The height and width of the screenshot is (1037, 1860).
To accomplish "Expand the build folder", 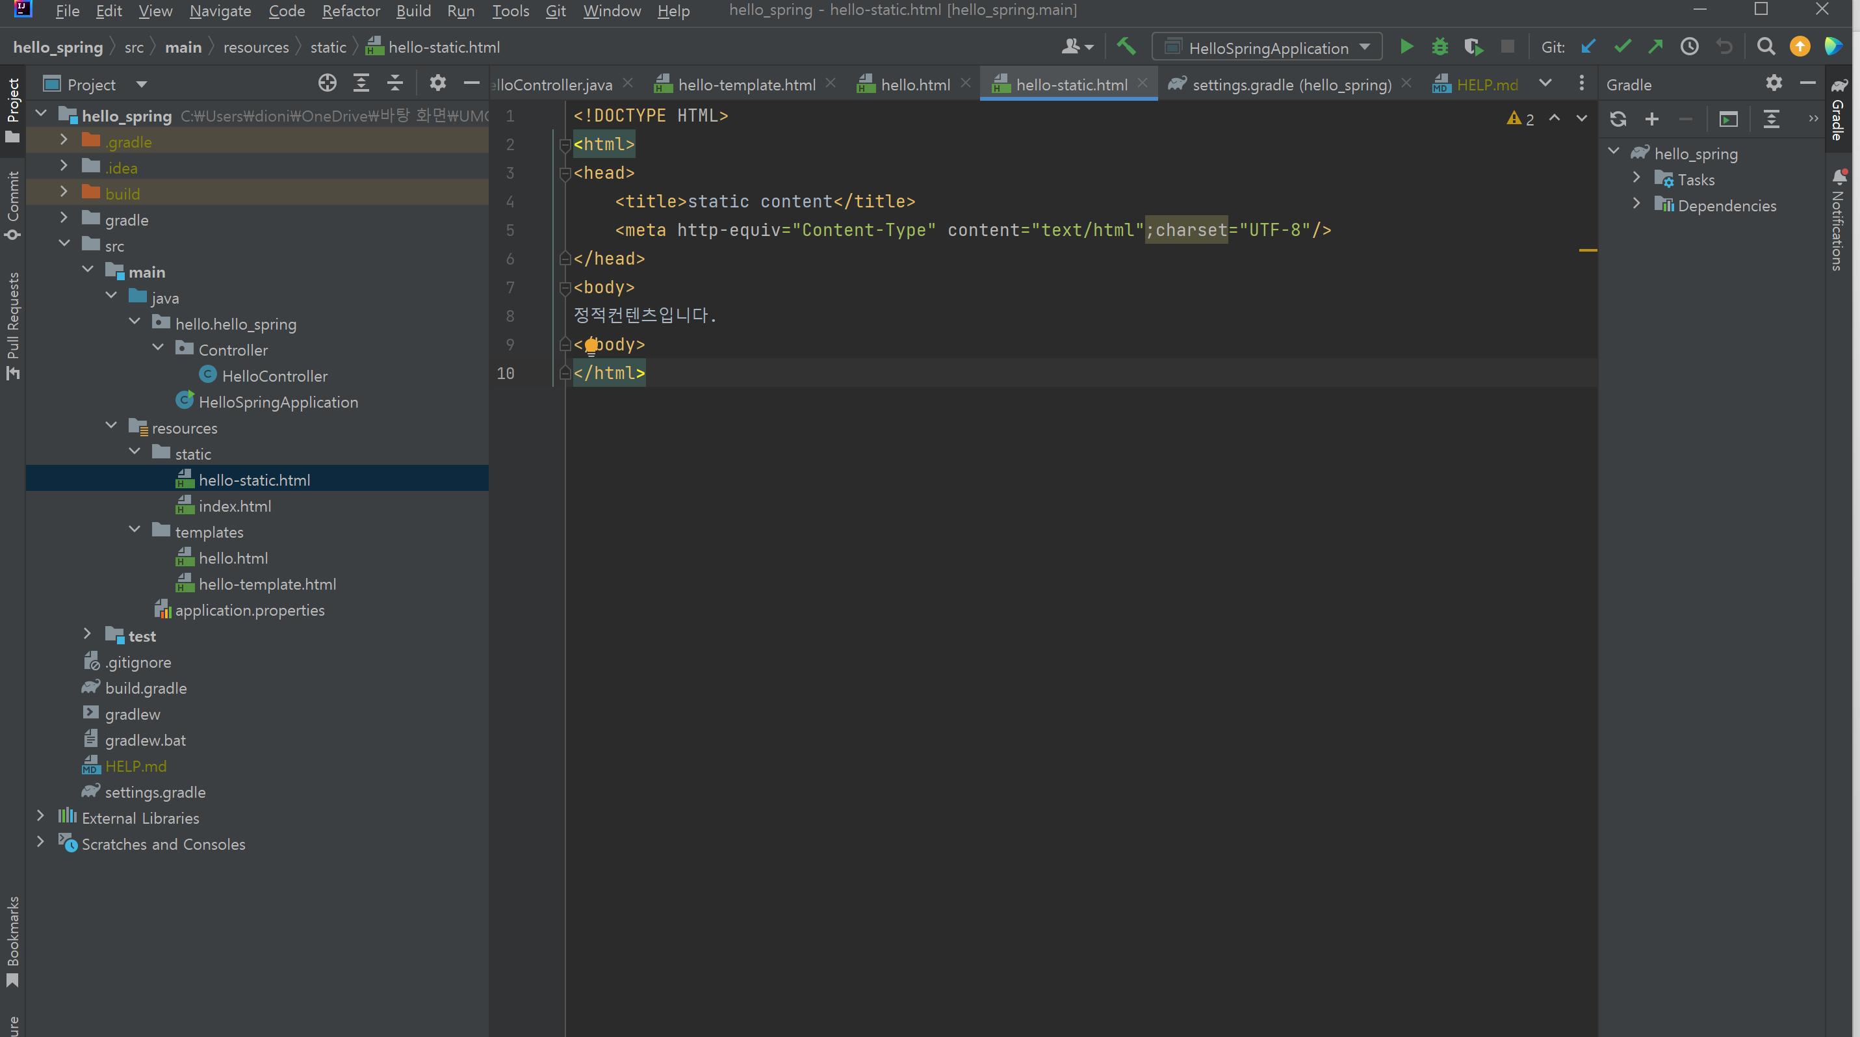I will pyautogui.click(x=64, y=192).
